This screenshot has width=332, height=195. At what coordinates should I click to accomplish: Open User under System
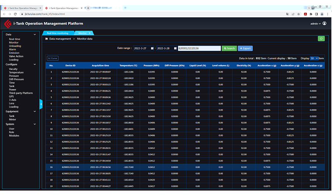[x=11, y=129]
